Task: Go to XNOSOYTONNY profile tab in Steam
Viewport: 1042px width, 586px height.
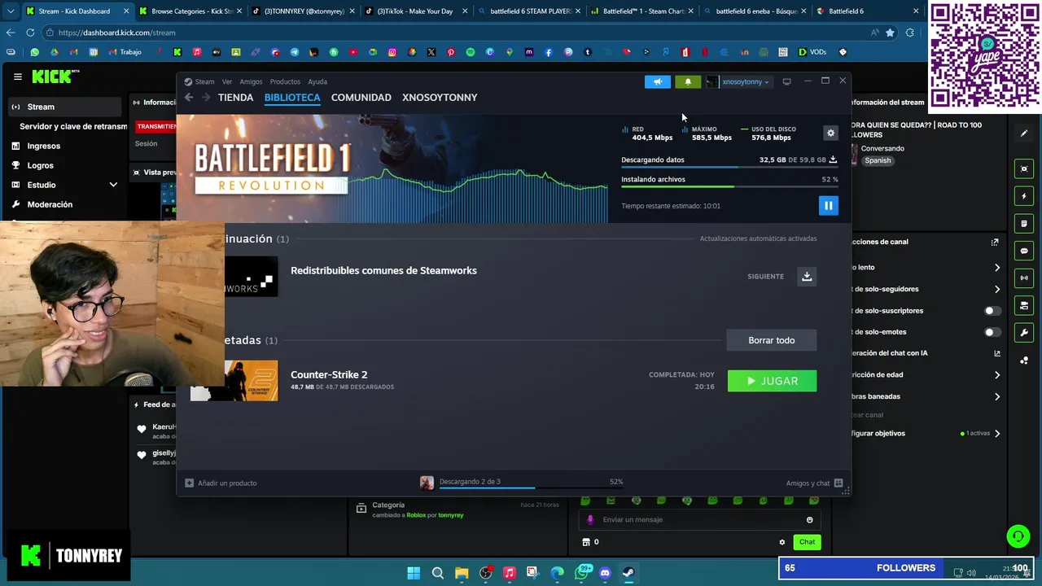Action: pos(440,98)
